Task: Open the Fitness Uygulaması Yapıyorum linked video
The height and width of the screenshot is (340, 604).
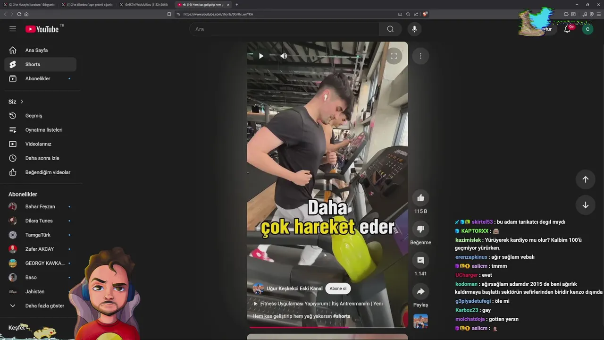Action: [x=319, y=304]
